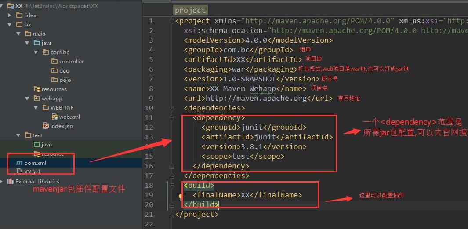Click the blue java source folder icon under main
The image size is (468, 230).
37,43
